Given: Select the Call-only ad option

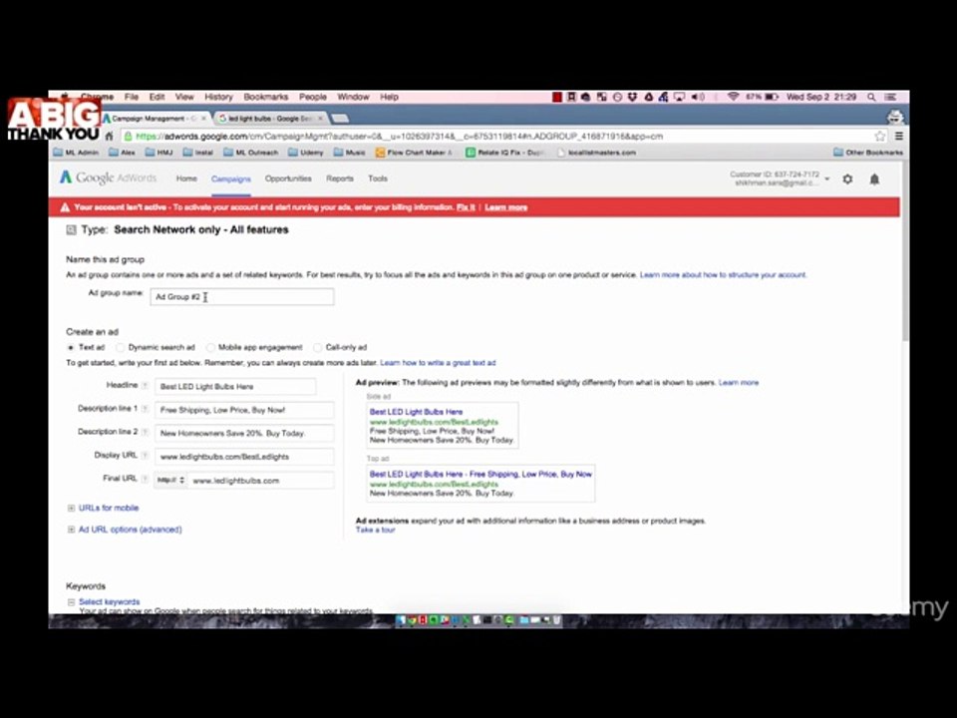Looking at the screenshot, I should (317, 347).
